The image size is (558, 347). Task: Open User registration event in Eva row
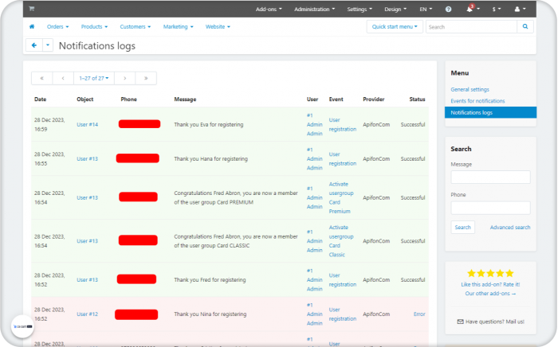tap(342, 125)
